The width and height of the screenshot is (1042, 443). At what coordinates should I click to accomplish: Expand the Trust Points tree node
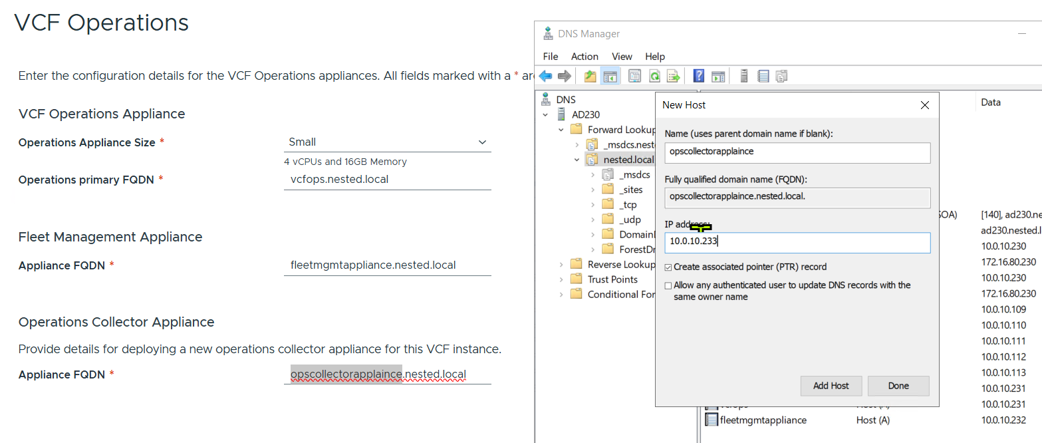click(561, 279)
